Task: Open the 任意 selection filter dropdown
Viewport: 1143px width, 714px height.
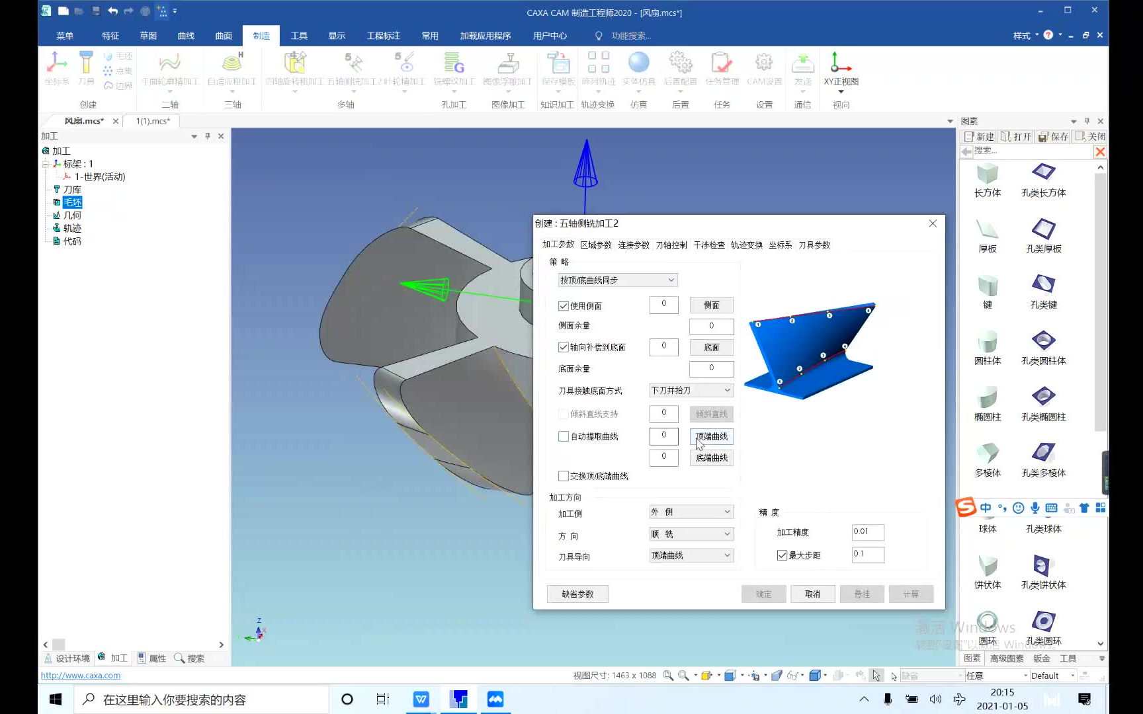Action: (x=997, y=676)
